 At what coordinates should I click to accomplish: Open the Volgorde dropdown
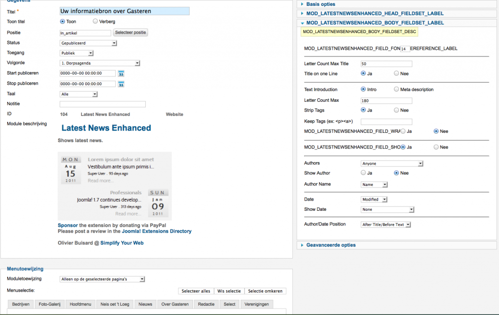100,63
